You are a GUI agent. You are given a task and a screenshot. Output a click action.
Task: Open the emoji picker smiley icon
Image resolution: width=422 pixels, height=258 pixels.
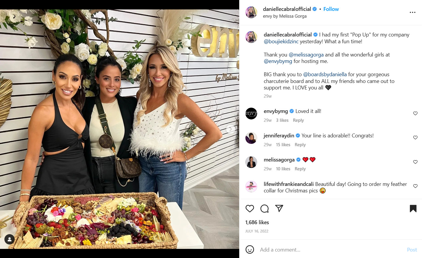click(x=250, y=249)
